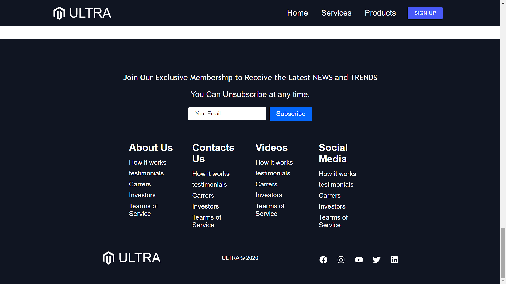506x284 pixels.
Task: Open Tearms of Service under Videos
Action: click(x=270, y=210)
